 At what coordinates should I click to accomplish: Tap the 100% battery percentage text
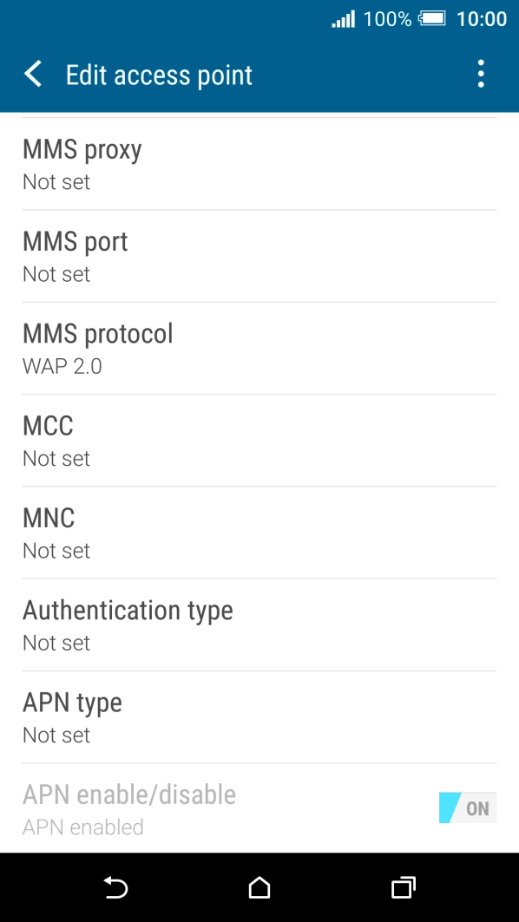[387, 19]
